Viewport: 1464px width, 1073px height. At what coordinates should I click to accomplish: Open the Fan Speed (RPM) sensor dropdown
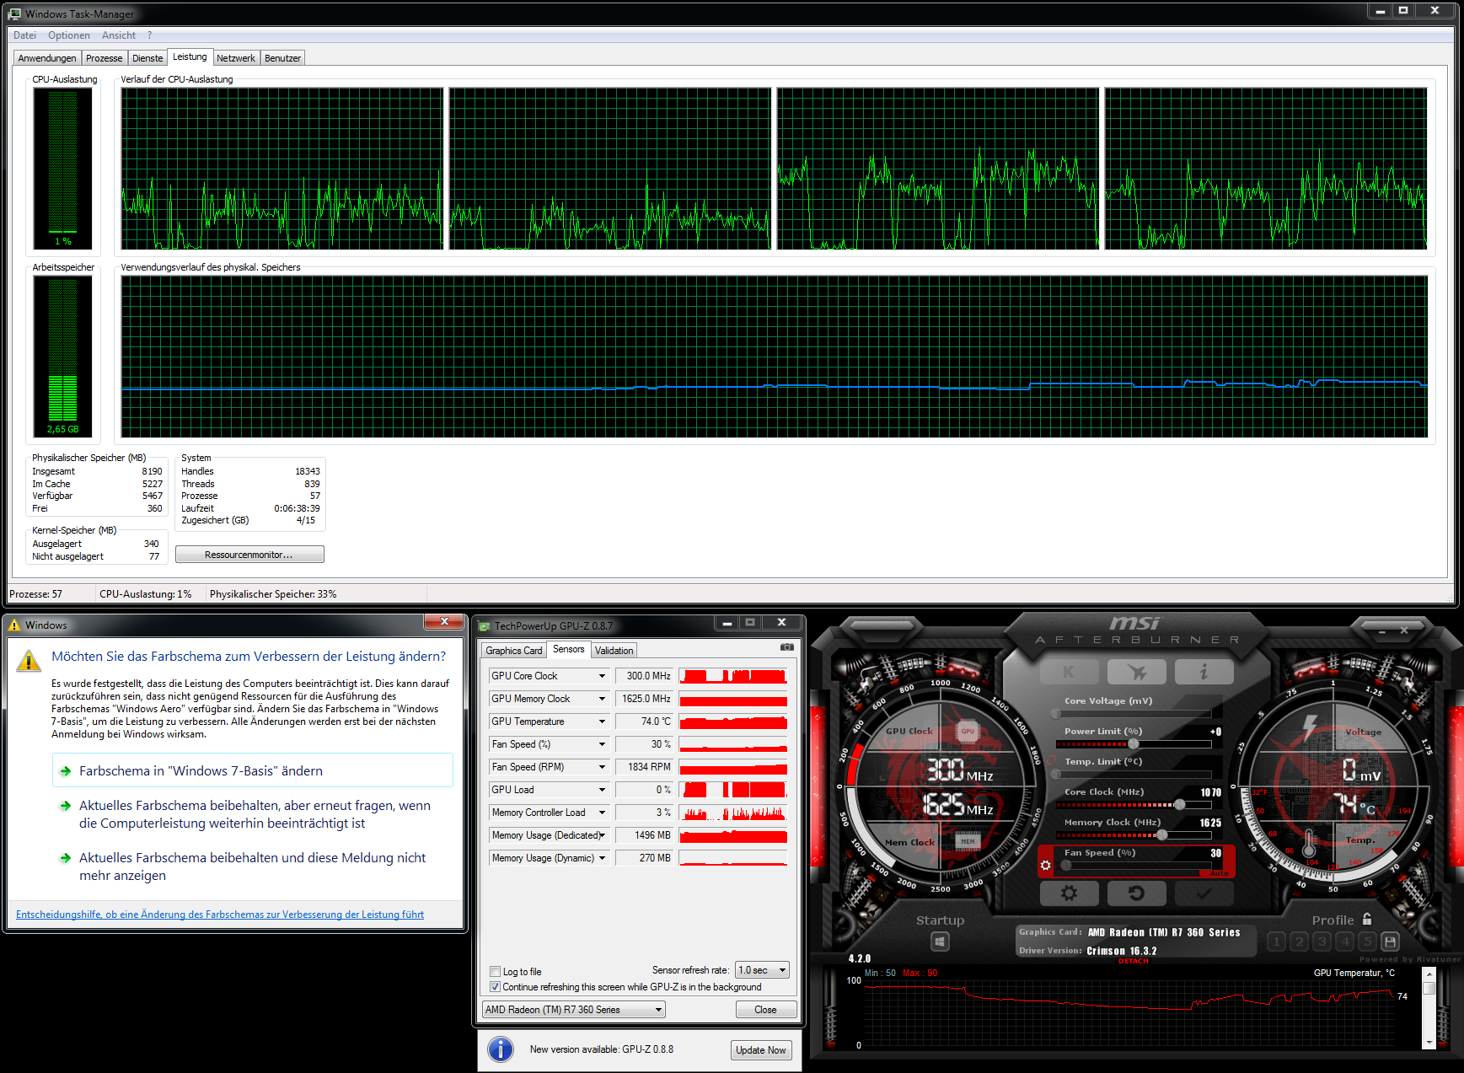[602, 767]
